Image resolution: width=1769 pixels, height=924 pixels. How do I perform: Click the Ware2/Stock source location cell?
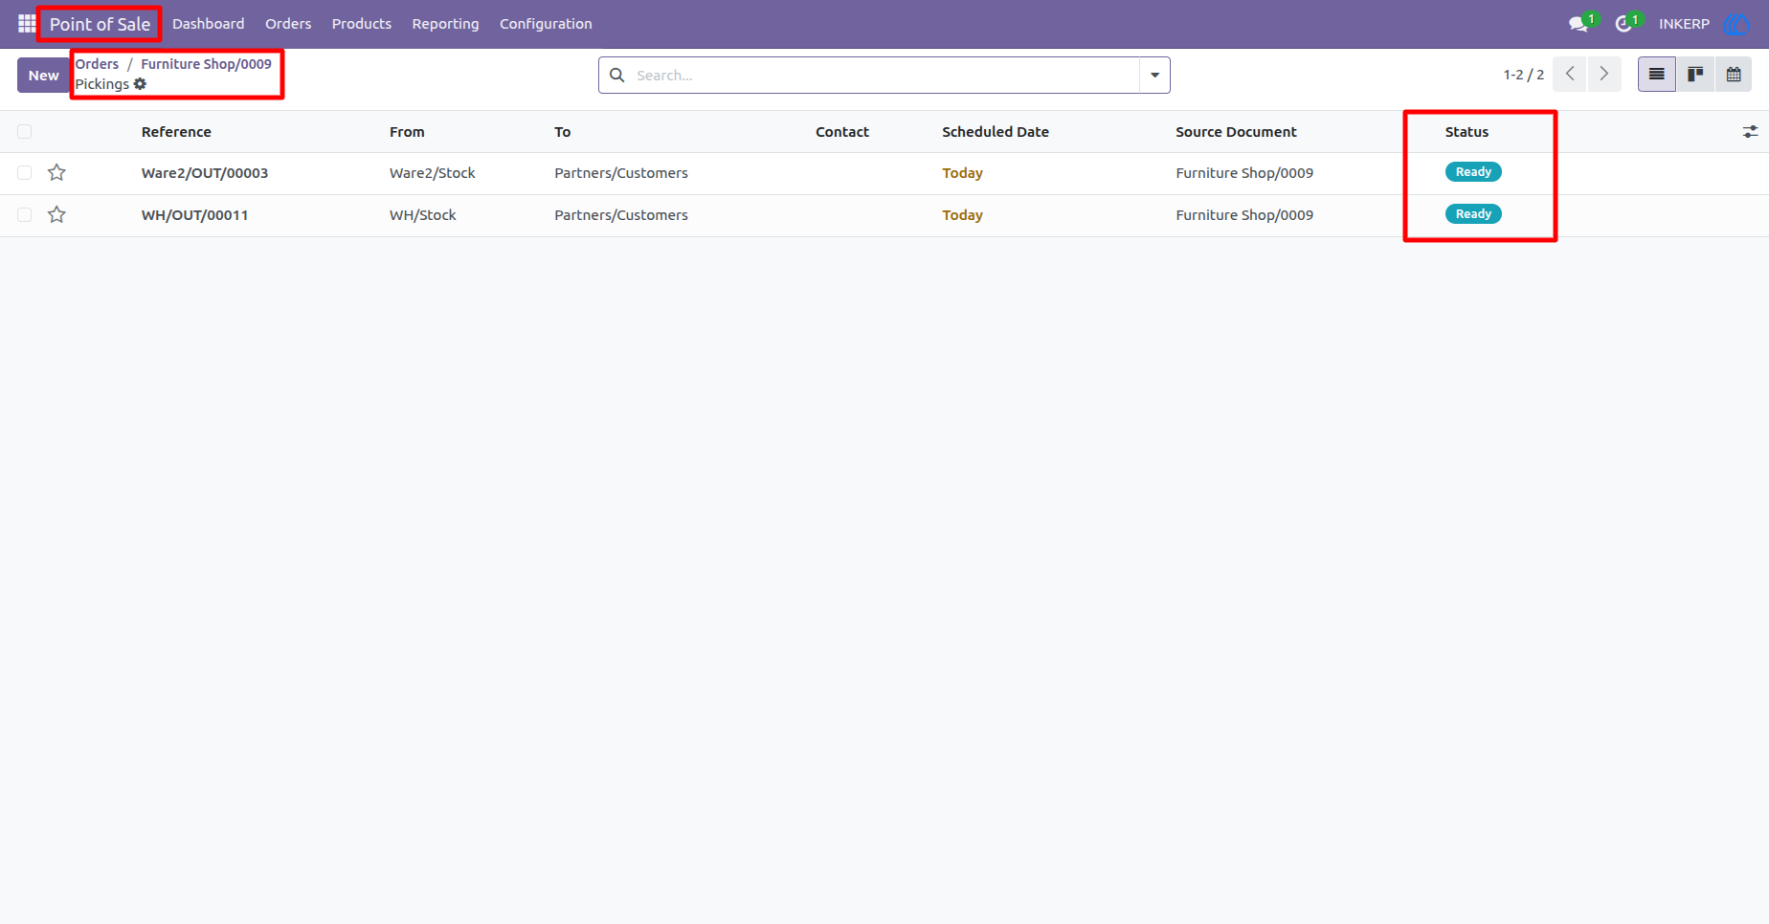pyautogui.click(x=433, y=173)
